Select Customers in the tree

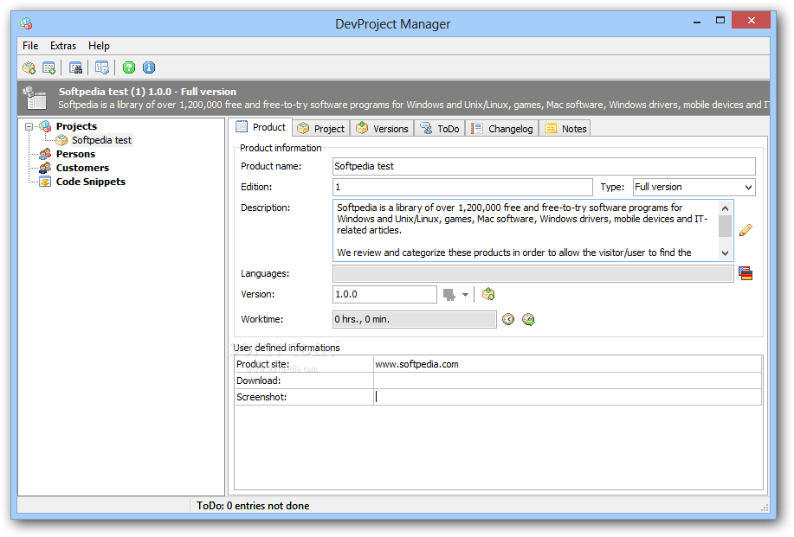(82, 168)
